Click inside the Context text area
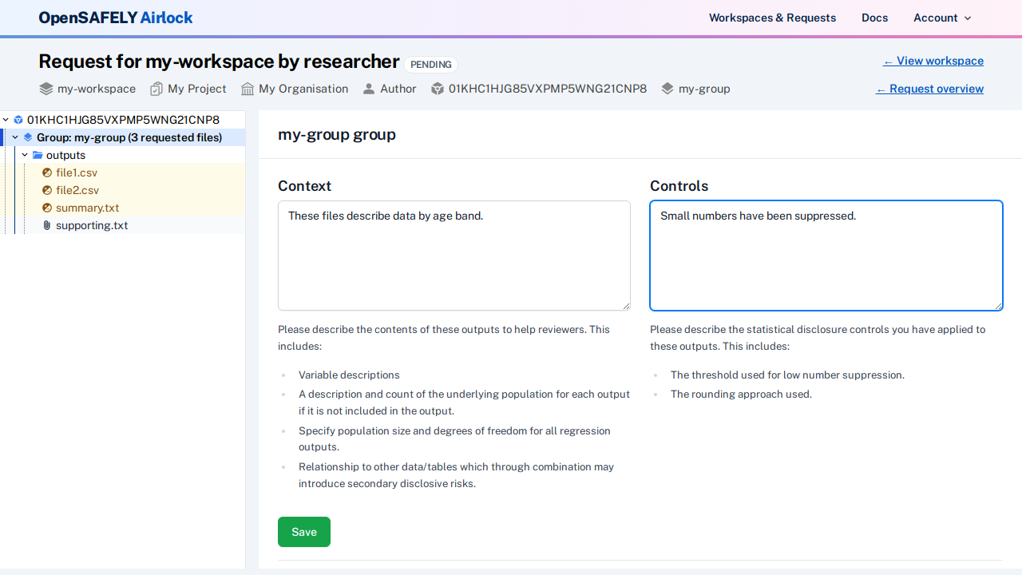 454,256
